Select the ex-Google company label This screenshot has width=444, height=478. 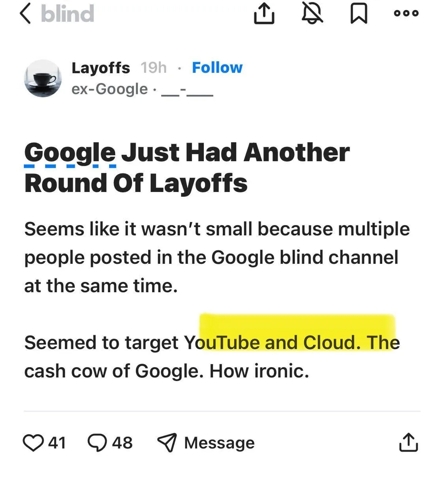(x=110, y=89)
